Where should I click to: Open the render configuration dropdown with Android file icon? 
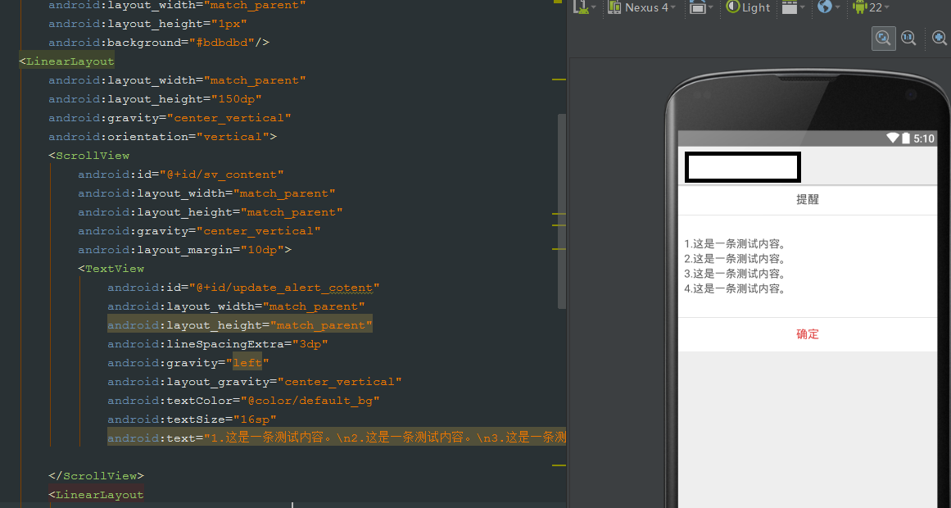click(x=585, y=7)
